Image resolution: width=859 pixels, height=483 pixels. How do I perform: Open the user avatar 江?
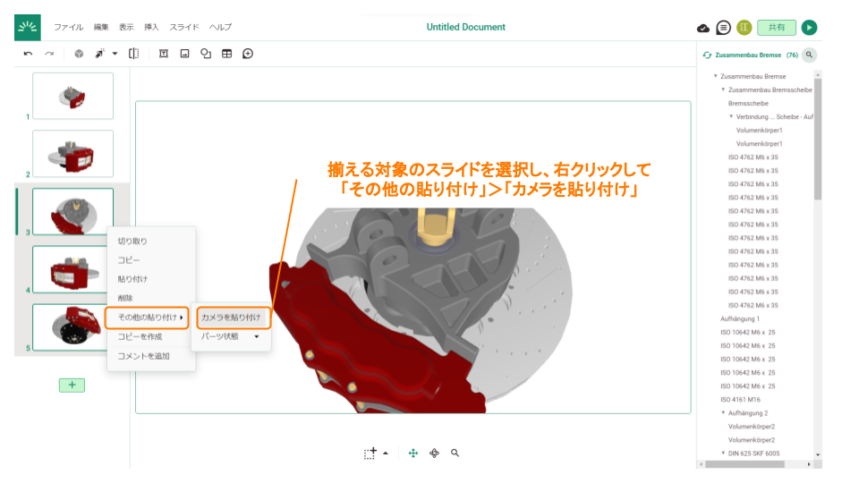[x=744, y=28]
